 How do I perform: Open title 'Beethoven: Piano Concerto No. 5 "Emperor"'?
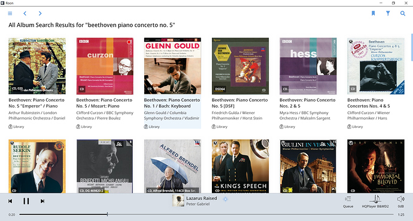pyautogui.click(x=37, y=103)
